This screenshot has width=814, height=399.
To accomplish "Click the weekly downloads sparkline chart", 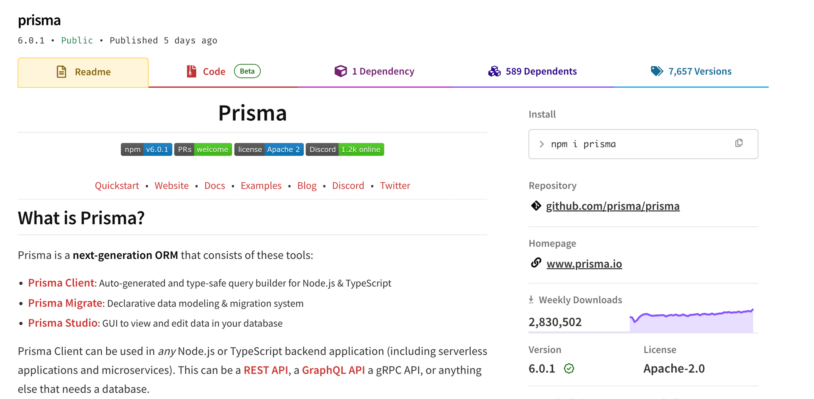I will pos(692,320).
